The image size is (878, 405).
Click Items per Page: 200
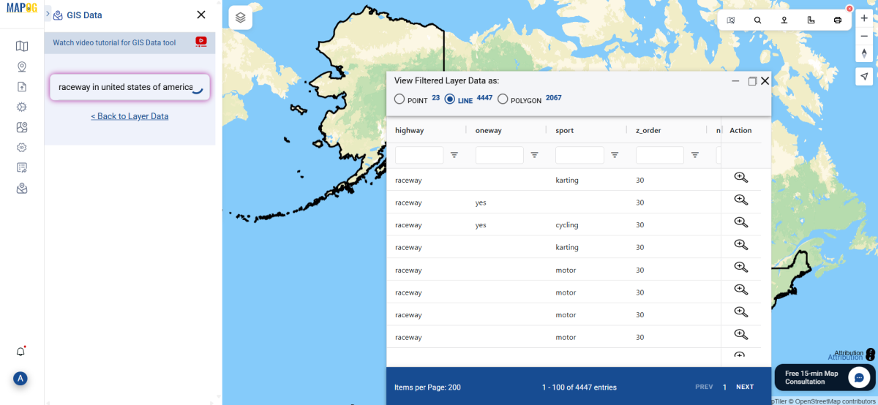pos(427,387)
